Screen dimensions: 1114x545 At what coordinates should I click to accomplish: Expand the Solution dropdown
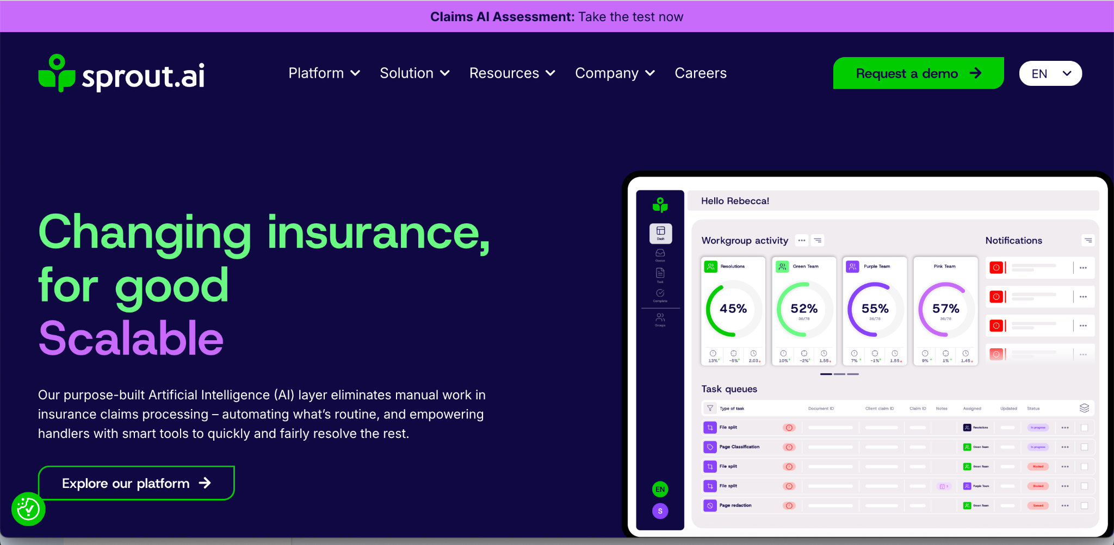(x=414, y=73)
